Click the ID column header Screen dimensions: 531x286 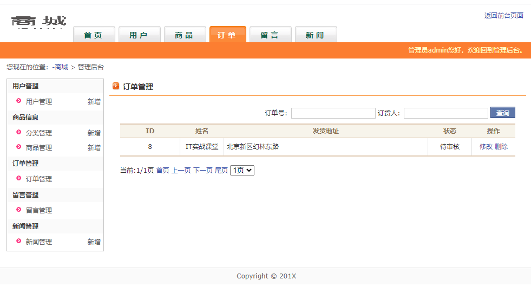coord(150,131)
